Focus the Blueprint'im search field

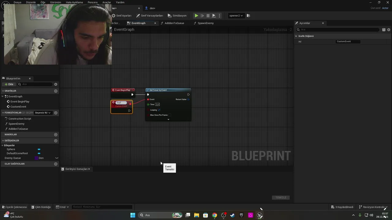coord(35,84)
